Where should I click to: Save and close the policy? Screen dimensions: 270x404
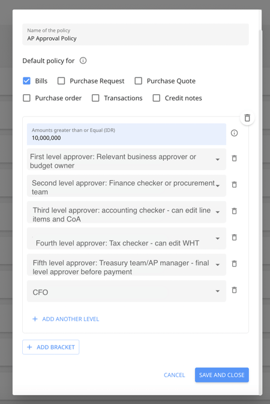click(222, 375)
